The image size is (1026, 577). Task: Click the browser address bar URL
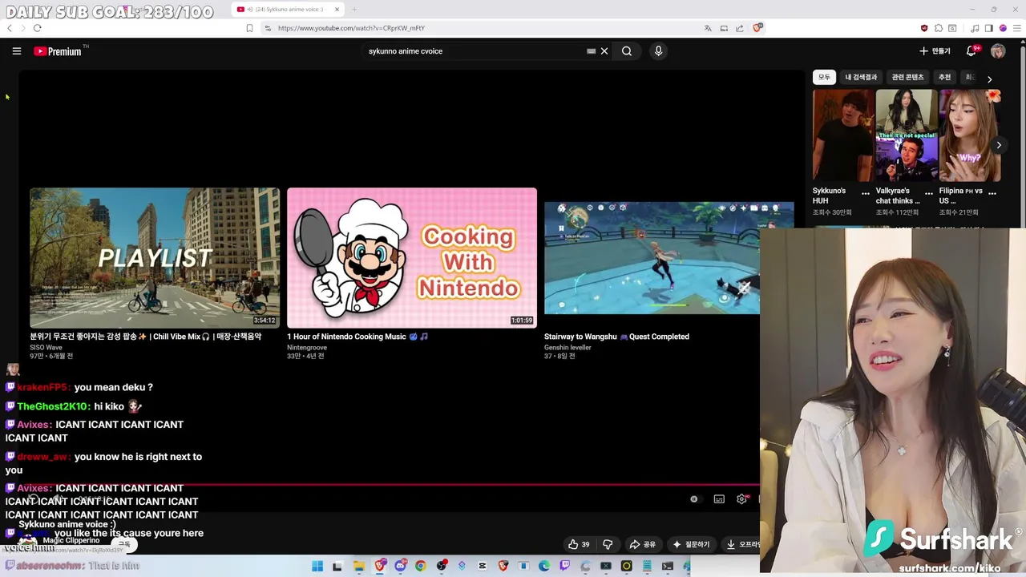351,28
